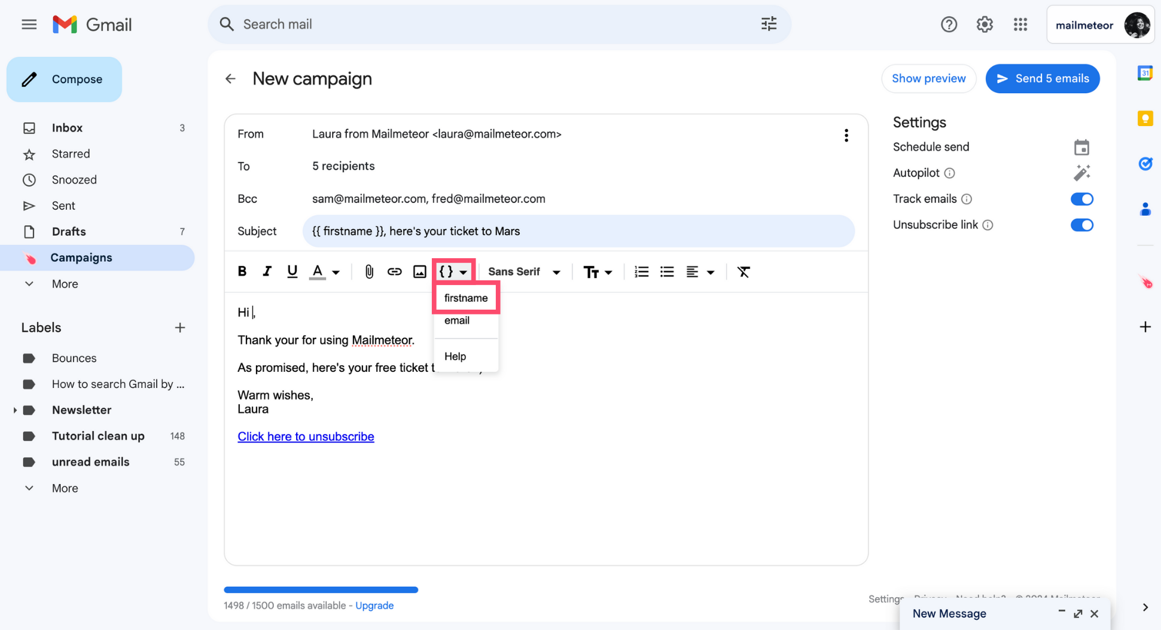Insert a bulleted list

point(667,271)
